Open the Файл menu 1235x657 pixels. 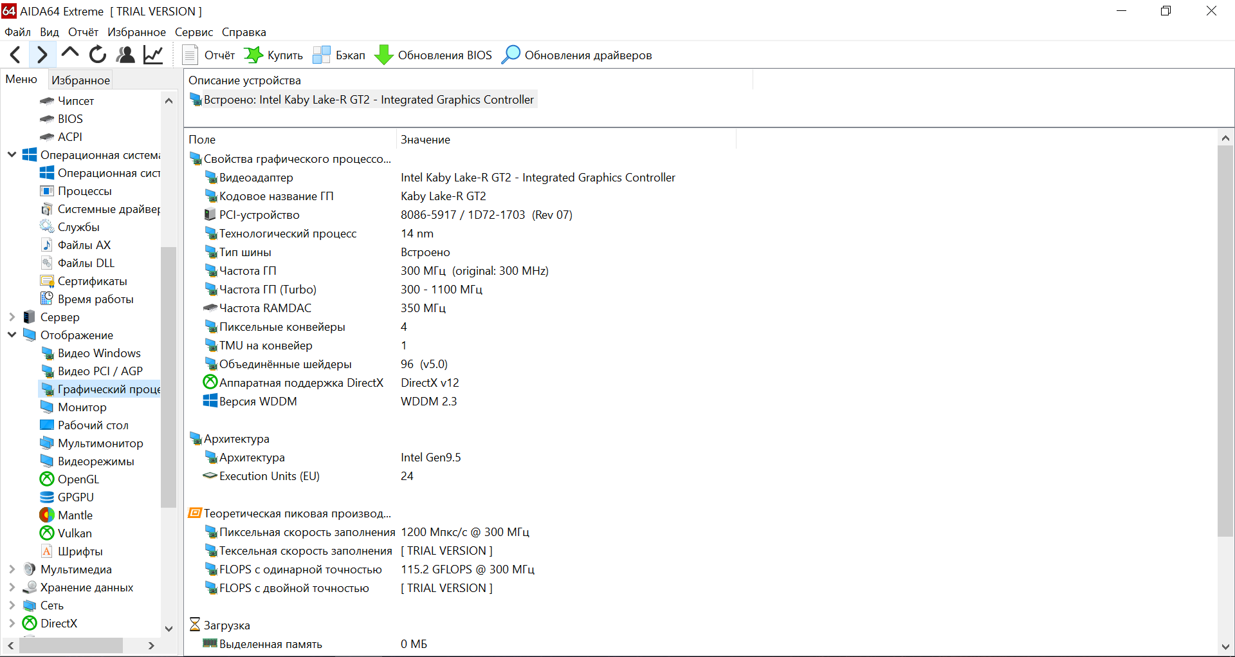coord(17,32)
